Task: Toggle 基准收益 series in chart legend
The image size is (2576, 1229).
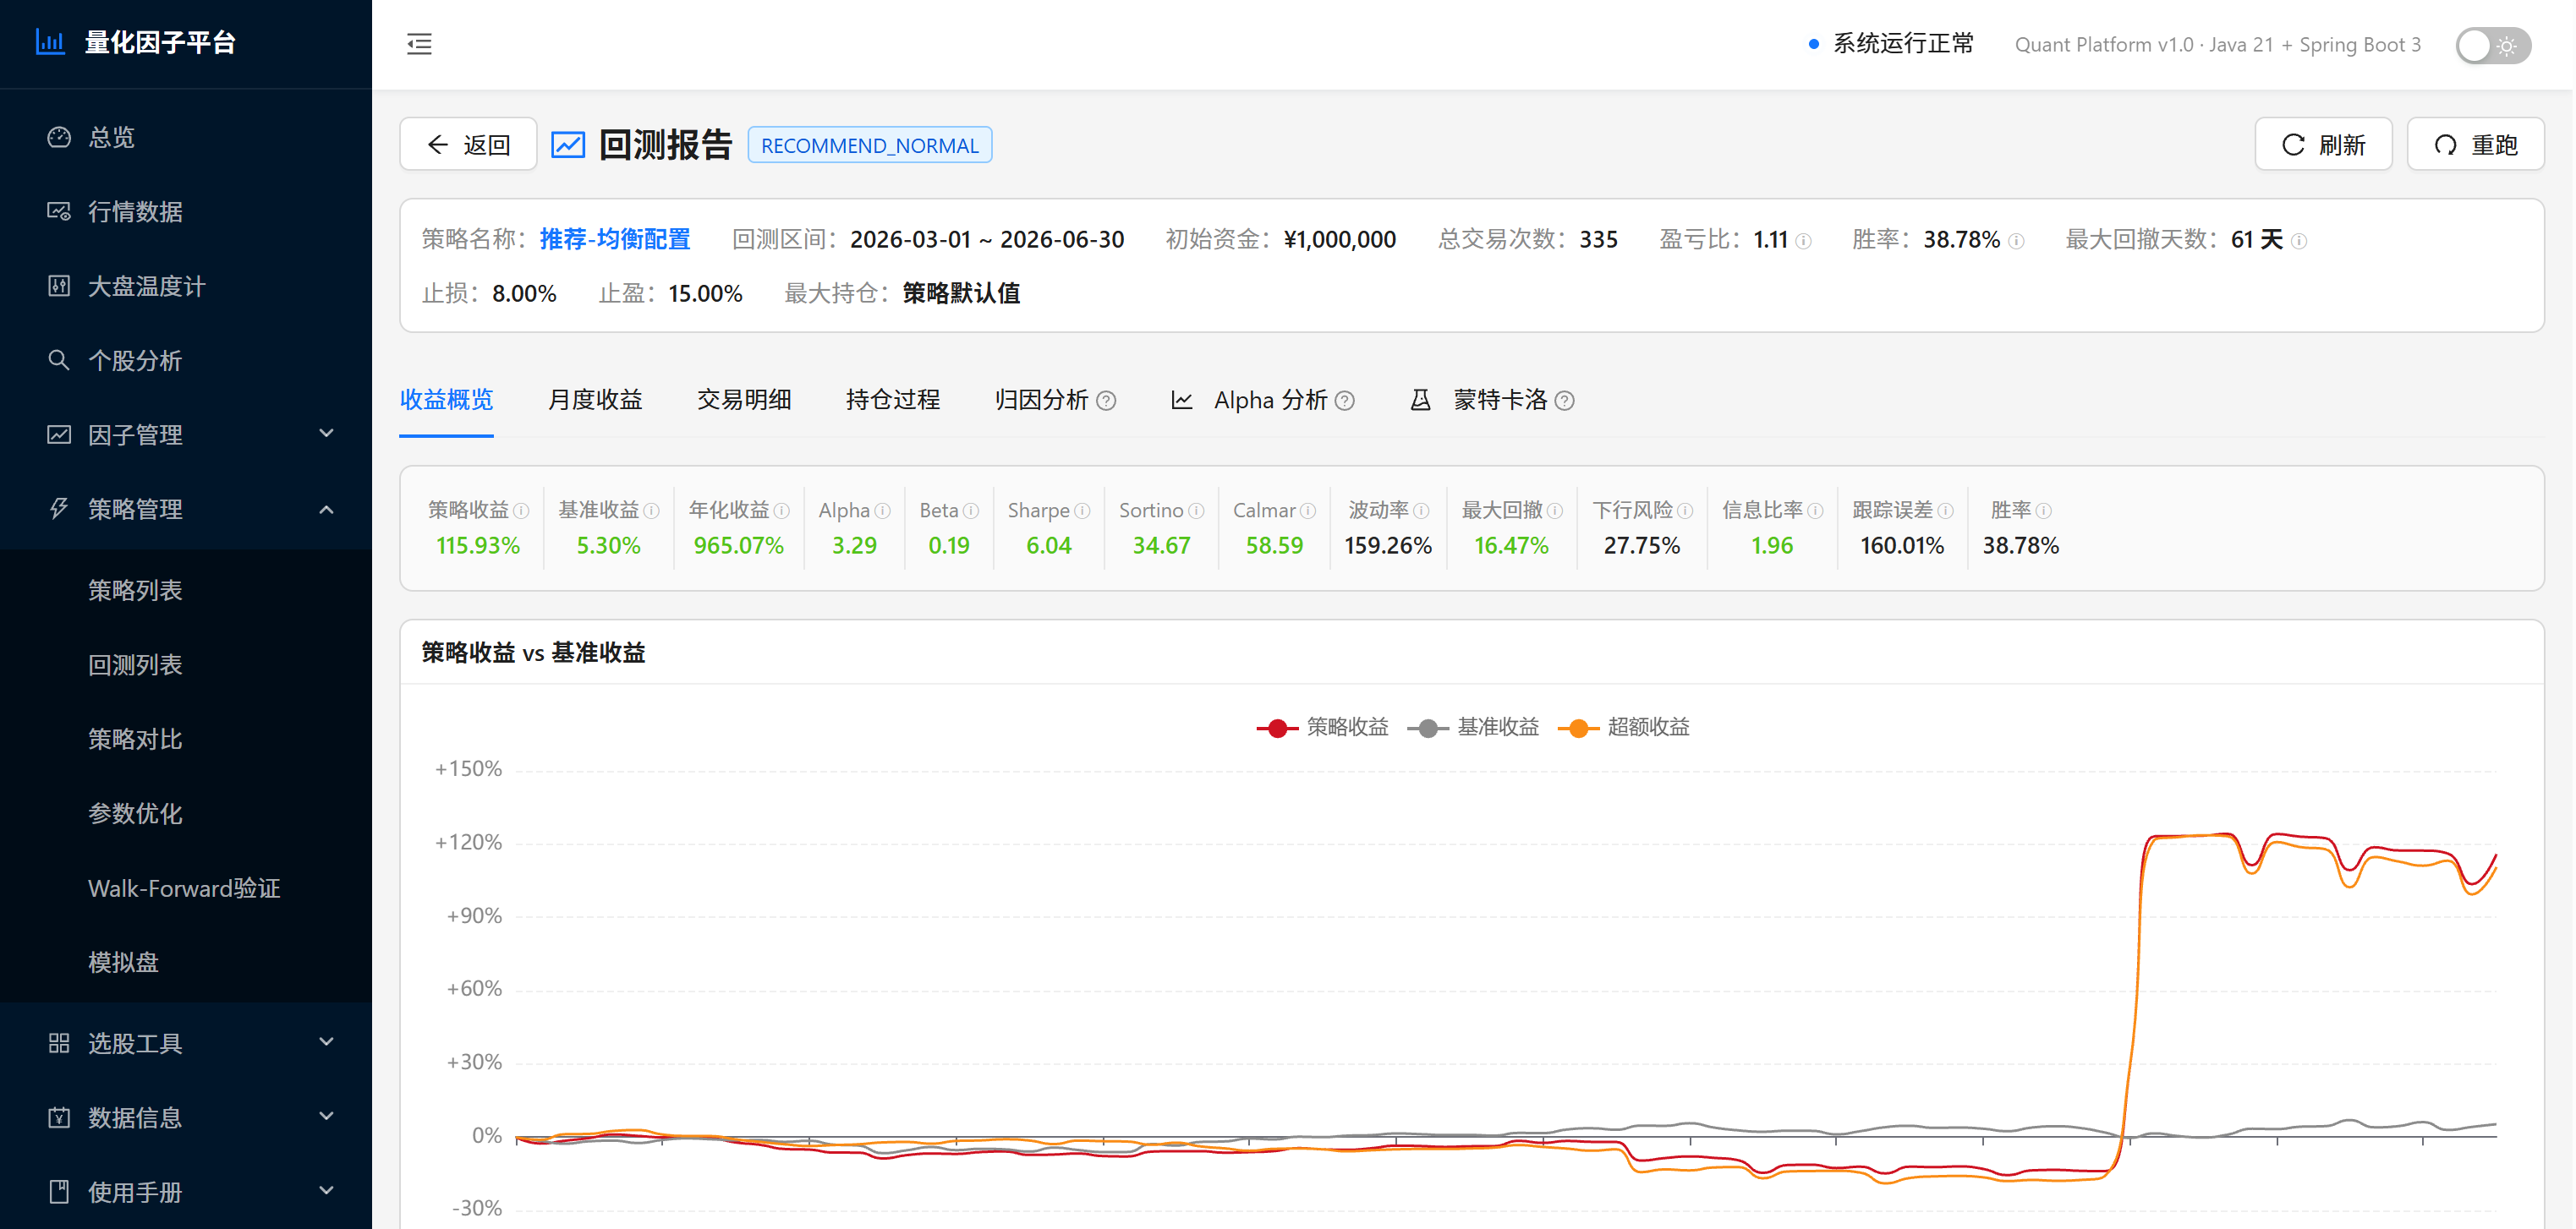Action: pyautogui.click(x=1472, y=728)
